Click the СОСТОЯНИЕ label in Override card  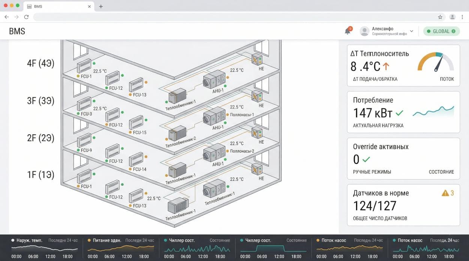point(441,172)
